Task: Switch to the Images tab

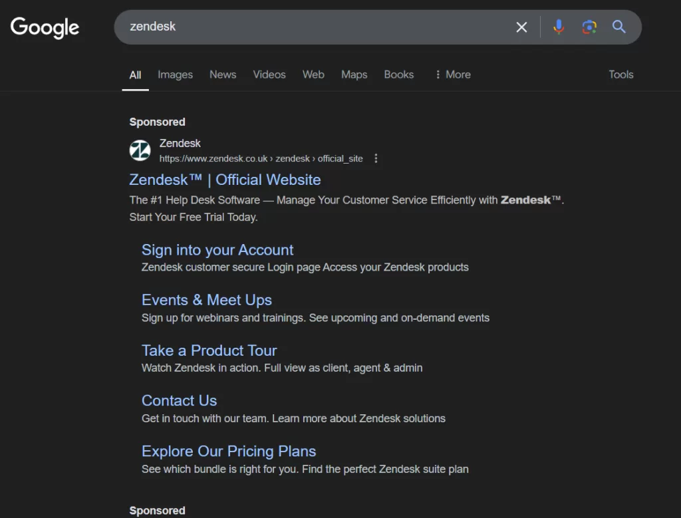Action: click(176, 74)
